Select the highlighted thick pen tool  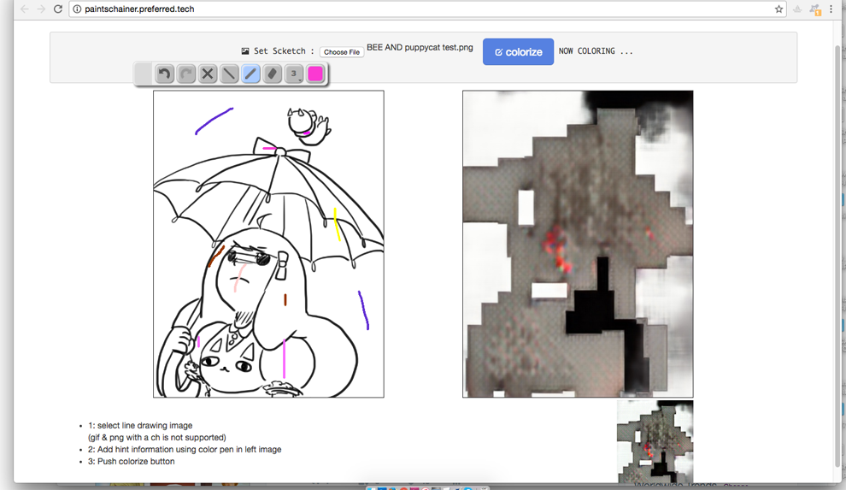251,74
